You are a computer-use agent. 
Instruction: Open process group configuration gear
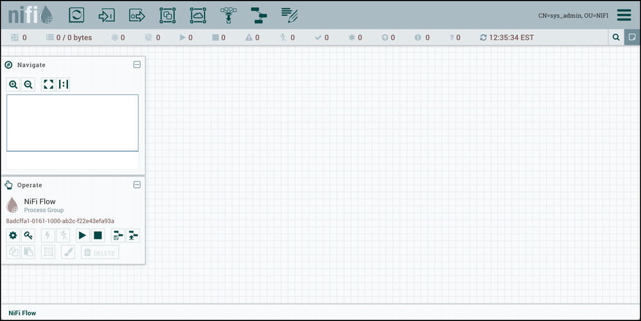[x=13, y=235]
